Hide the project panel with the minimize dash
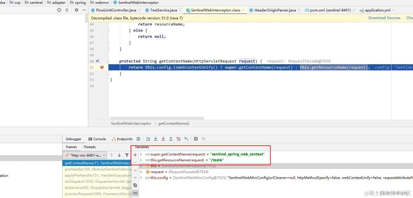This screenshot has height=198, width=413. (x=84, y=10)
